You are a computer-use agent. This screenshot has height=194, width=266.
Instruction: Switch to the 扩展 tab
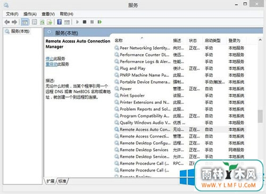pyautogui.click(x=51, y=181)
